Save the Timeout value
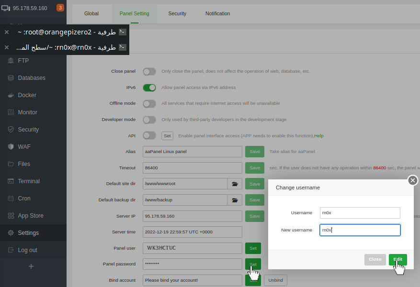Viewport: 420px width, 287px height. point(255,168)
